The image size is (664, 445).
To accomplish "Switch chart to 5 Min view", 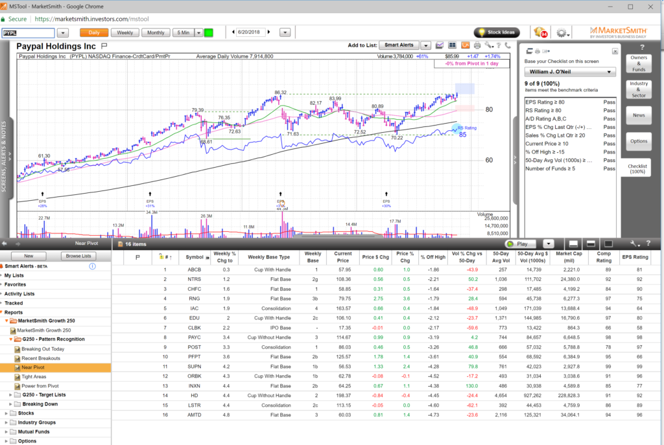I will (x=184, y=32).
